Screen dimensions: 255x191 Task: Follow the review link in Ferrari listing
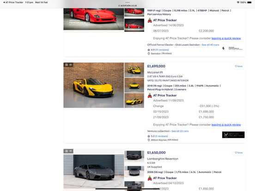tap(226, 38)
